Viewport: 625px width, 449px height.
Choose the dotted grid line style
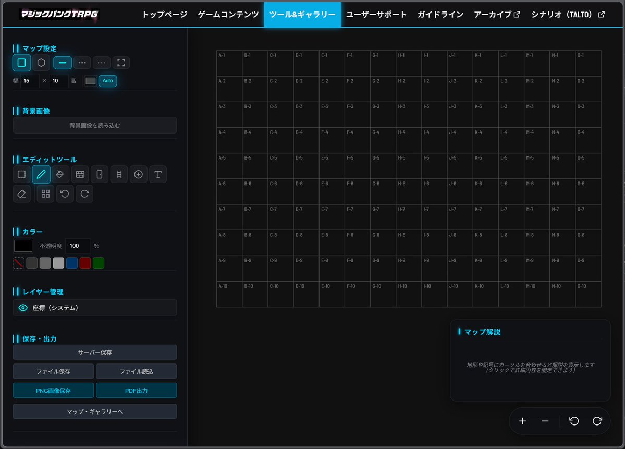(x=102, y=63)
